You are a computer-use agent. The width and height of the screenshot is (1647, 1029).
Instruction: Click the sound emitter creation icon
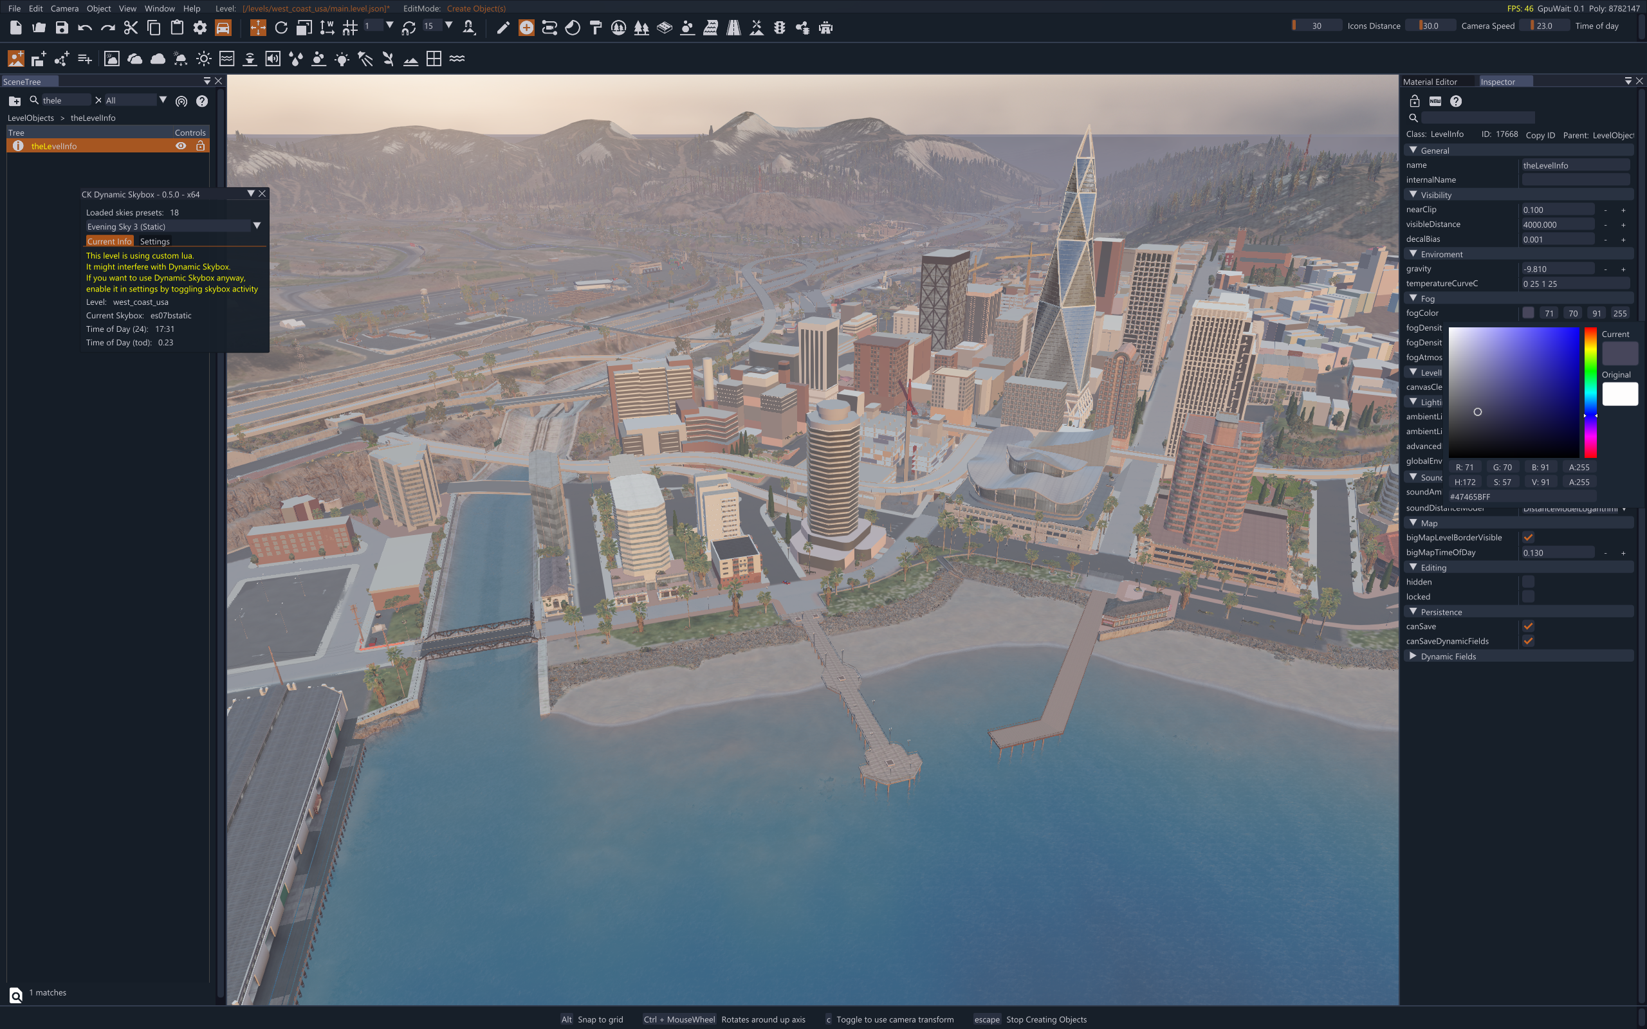tap(272, 59)
